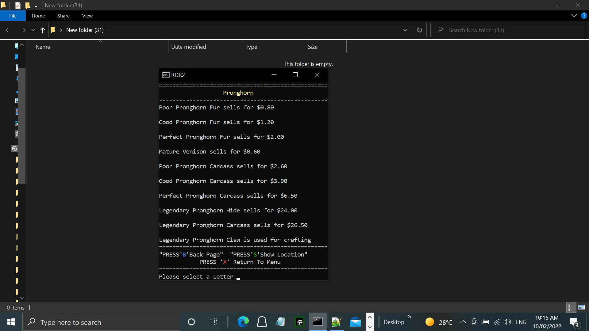Open Explorer help question mark icon
The width and height of the screenshot is (589, 331).
click(x=584, y=16)
